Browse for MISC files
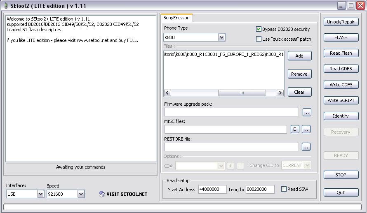 point(306,129)
